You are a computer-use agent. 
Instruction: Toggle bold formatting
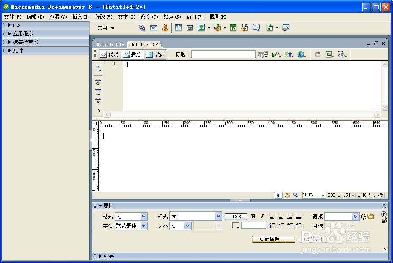(x=253, y=217)
